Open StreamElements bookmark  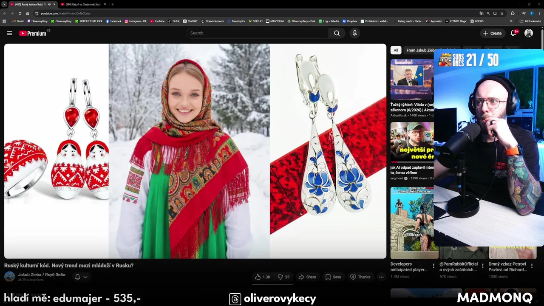pyautogui.click(x=212, y=21)
